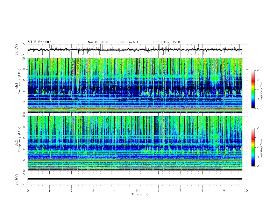Click the "4" kHz tick on ch.2 frequency axis

click(24, 149)
